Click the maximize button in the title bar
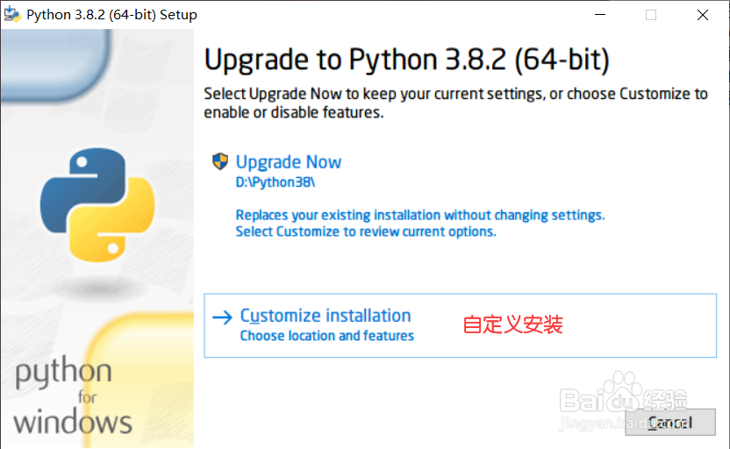Viewport: 730px width, 449px height. (x=651, y=15)
